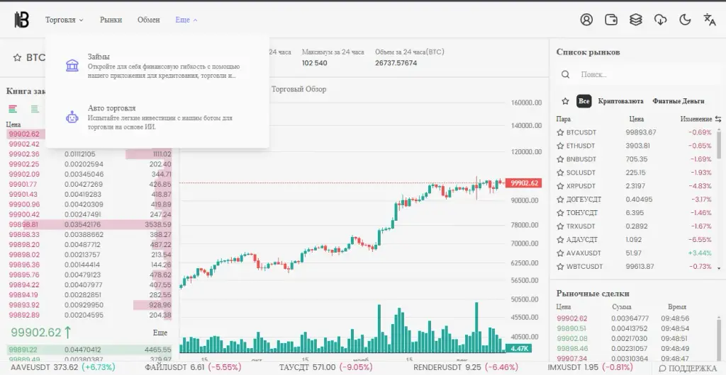Click the B logo at top left

pos(21,20)
